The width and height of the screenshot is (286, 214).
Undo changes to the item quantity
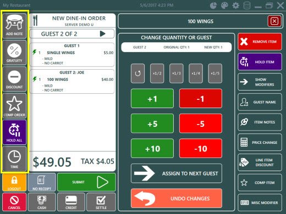click(177, 198)
